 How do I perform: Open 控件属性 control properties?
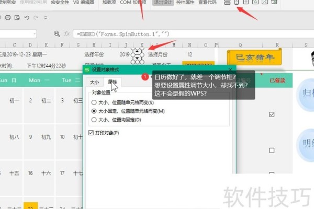coord(185,3)
